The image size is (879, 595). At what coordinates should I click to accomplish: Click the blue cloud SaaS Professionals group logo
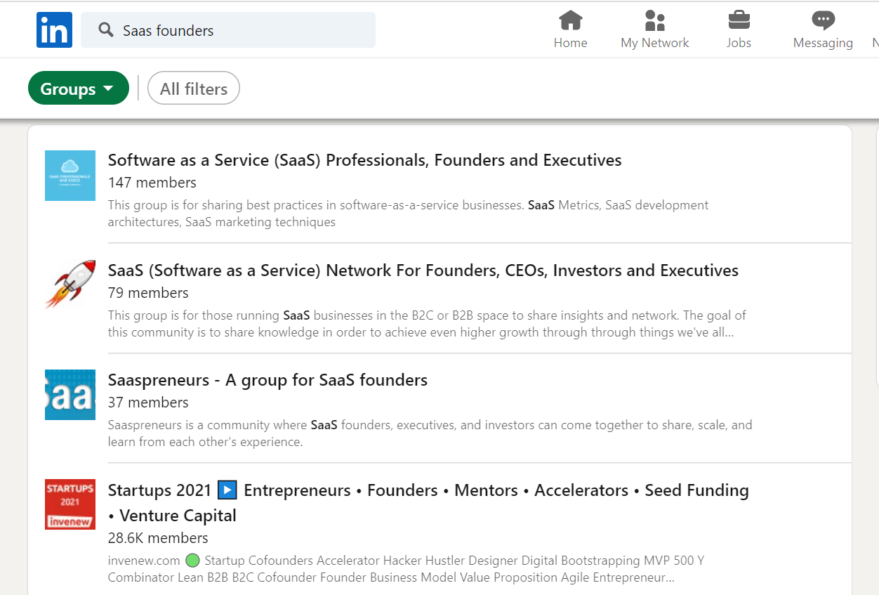pos(70,176)
